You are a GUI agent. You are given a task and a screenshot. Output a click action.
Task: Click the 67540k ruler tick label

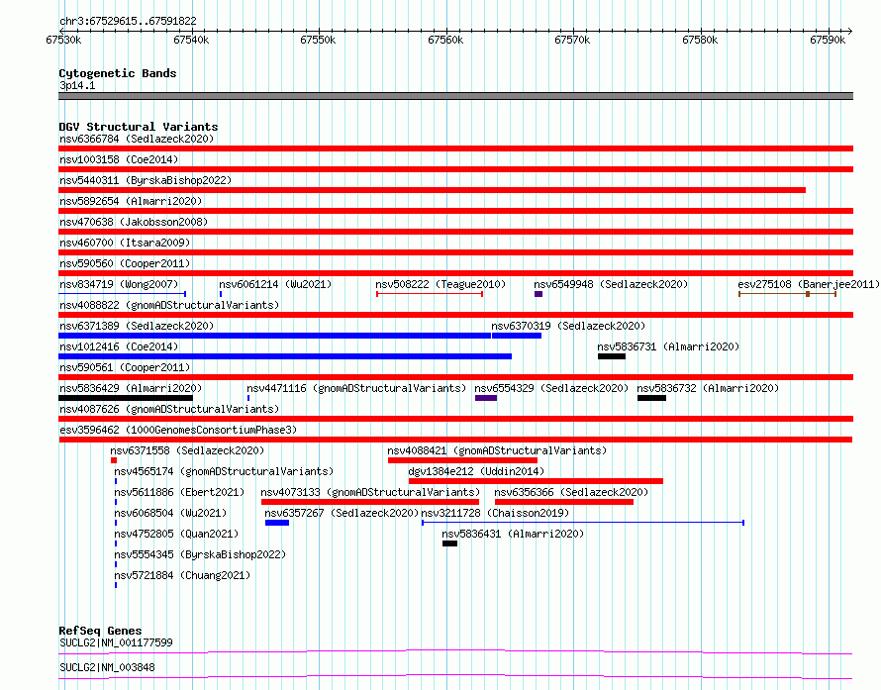[x=191, y=40]
